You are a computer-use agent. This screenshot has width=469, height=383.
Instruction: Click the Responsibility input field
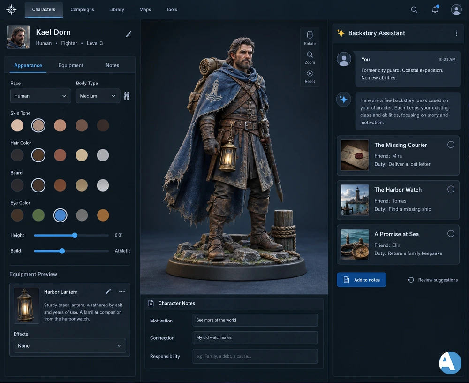(x=255, y=356)
